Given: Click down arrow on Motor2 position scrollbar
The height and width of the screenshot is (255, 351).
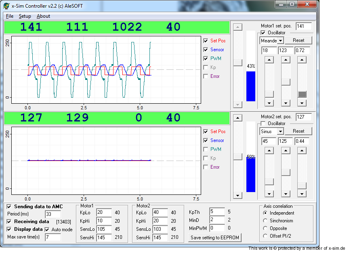Looking at the screenshot, I should [x=238, y=195].
